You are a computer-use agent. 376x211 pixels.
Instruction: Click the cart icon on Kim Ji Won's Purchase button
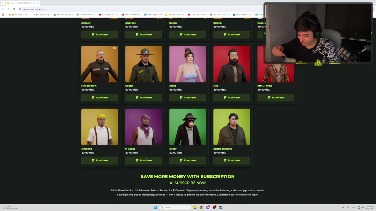pos(269,97)
